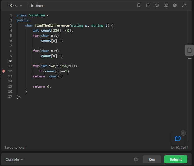
Task: Click the 'for(char x:s)' line
Action: coord(46,51)
